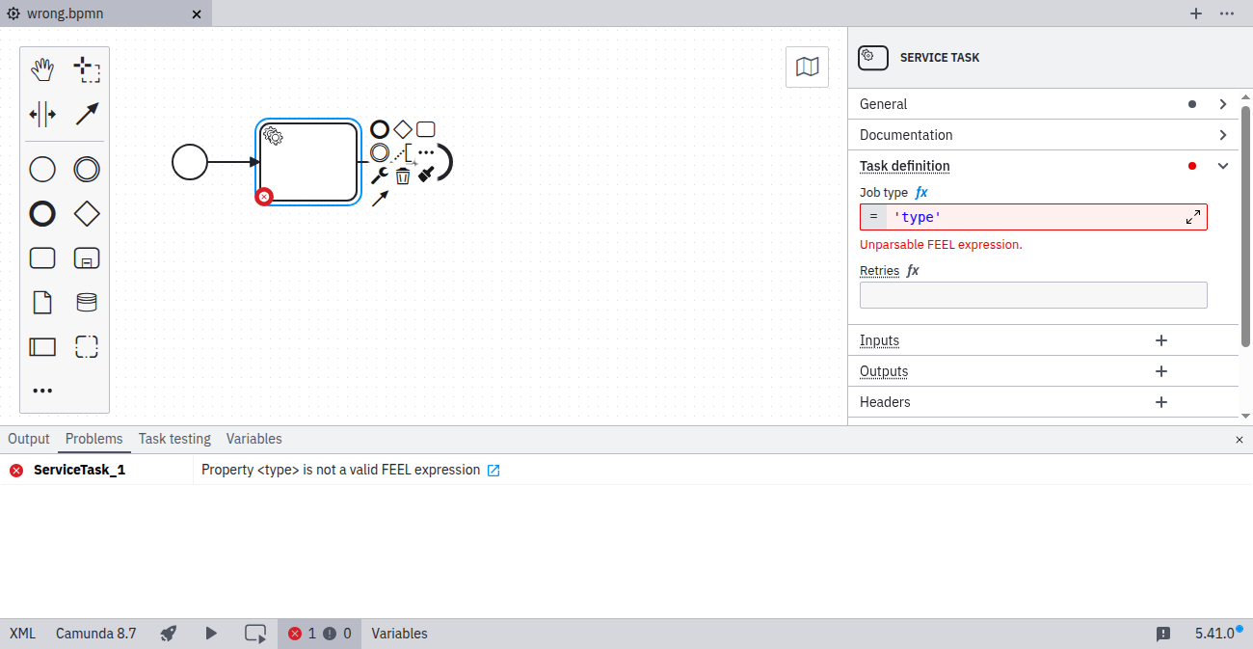This screenshot has height=649, width=1253.
Task: Select the space tool
Action: point(42,114)
